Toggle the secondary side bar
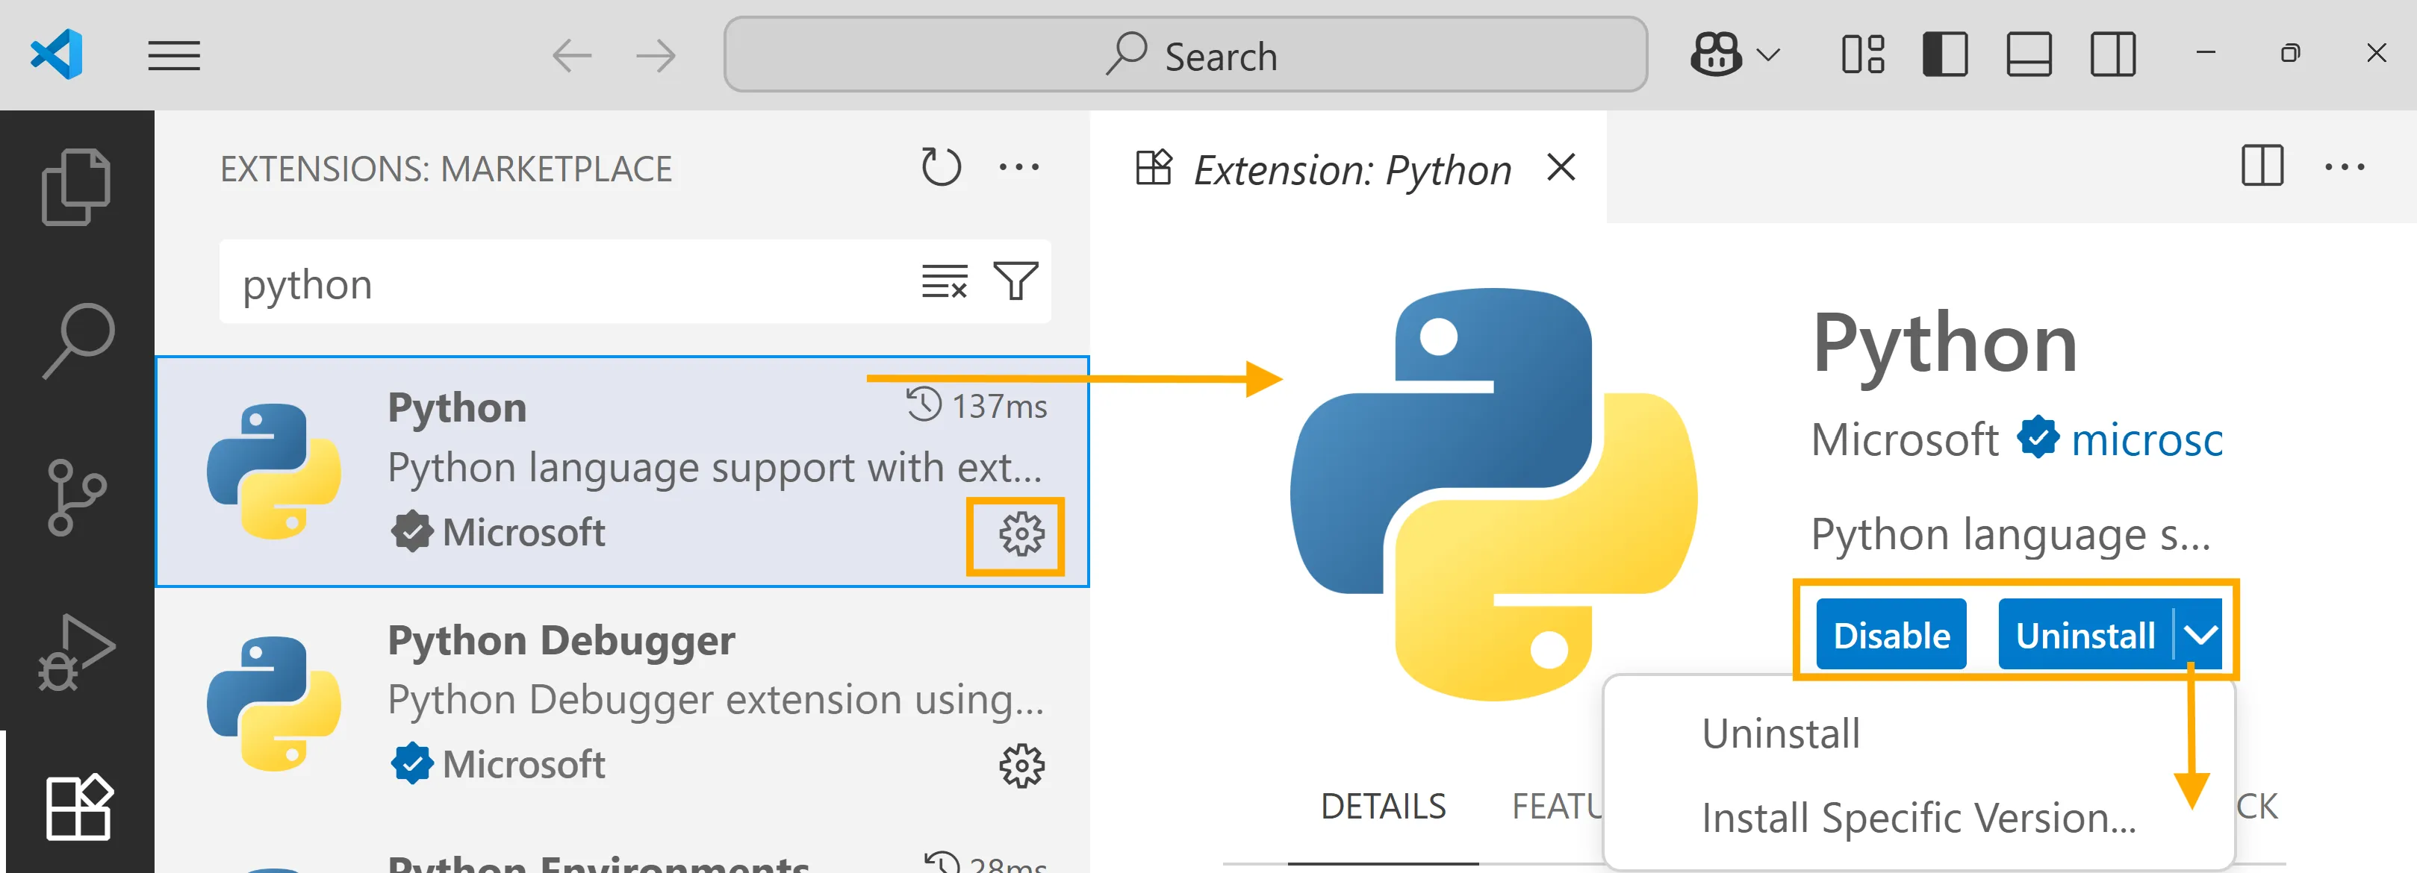 pos(2113,54)
